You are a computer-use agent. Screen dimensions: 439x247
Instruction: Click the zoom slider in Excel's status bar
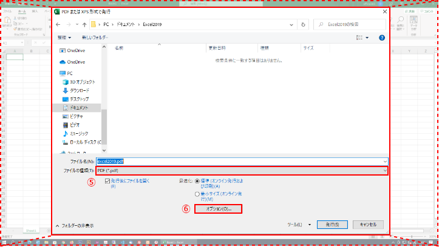412,236
